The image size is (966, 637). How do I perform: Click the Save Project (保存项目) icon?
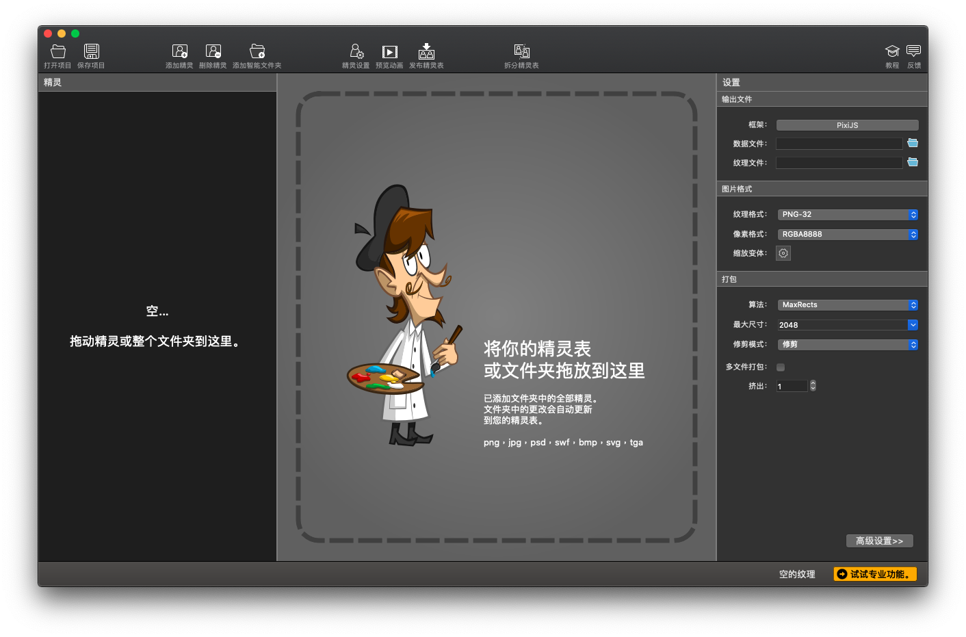[91, 52]
